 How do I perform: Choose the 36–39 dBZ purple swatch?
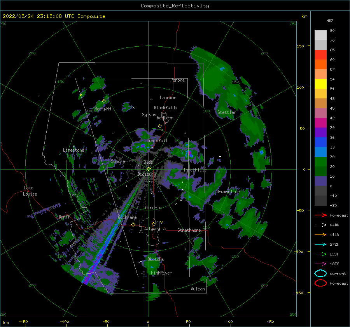[x=320, y=132]
